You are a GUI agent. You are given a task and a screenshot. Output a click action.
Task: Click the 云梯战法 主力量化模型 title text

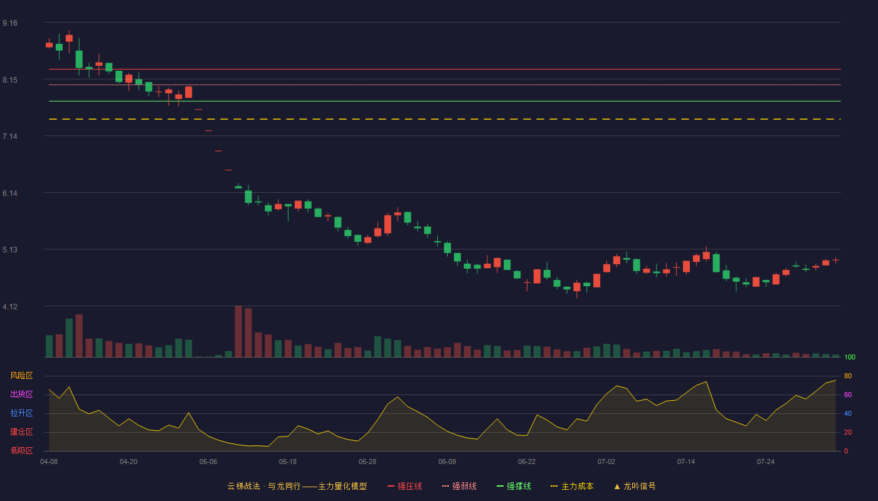click(297, 486)
